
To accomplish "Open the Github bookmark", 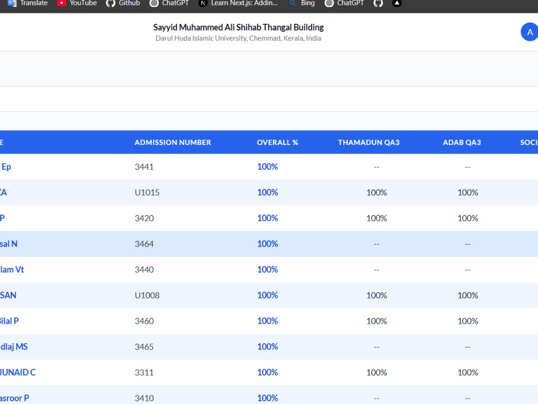I will point(123,3).
